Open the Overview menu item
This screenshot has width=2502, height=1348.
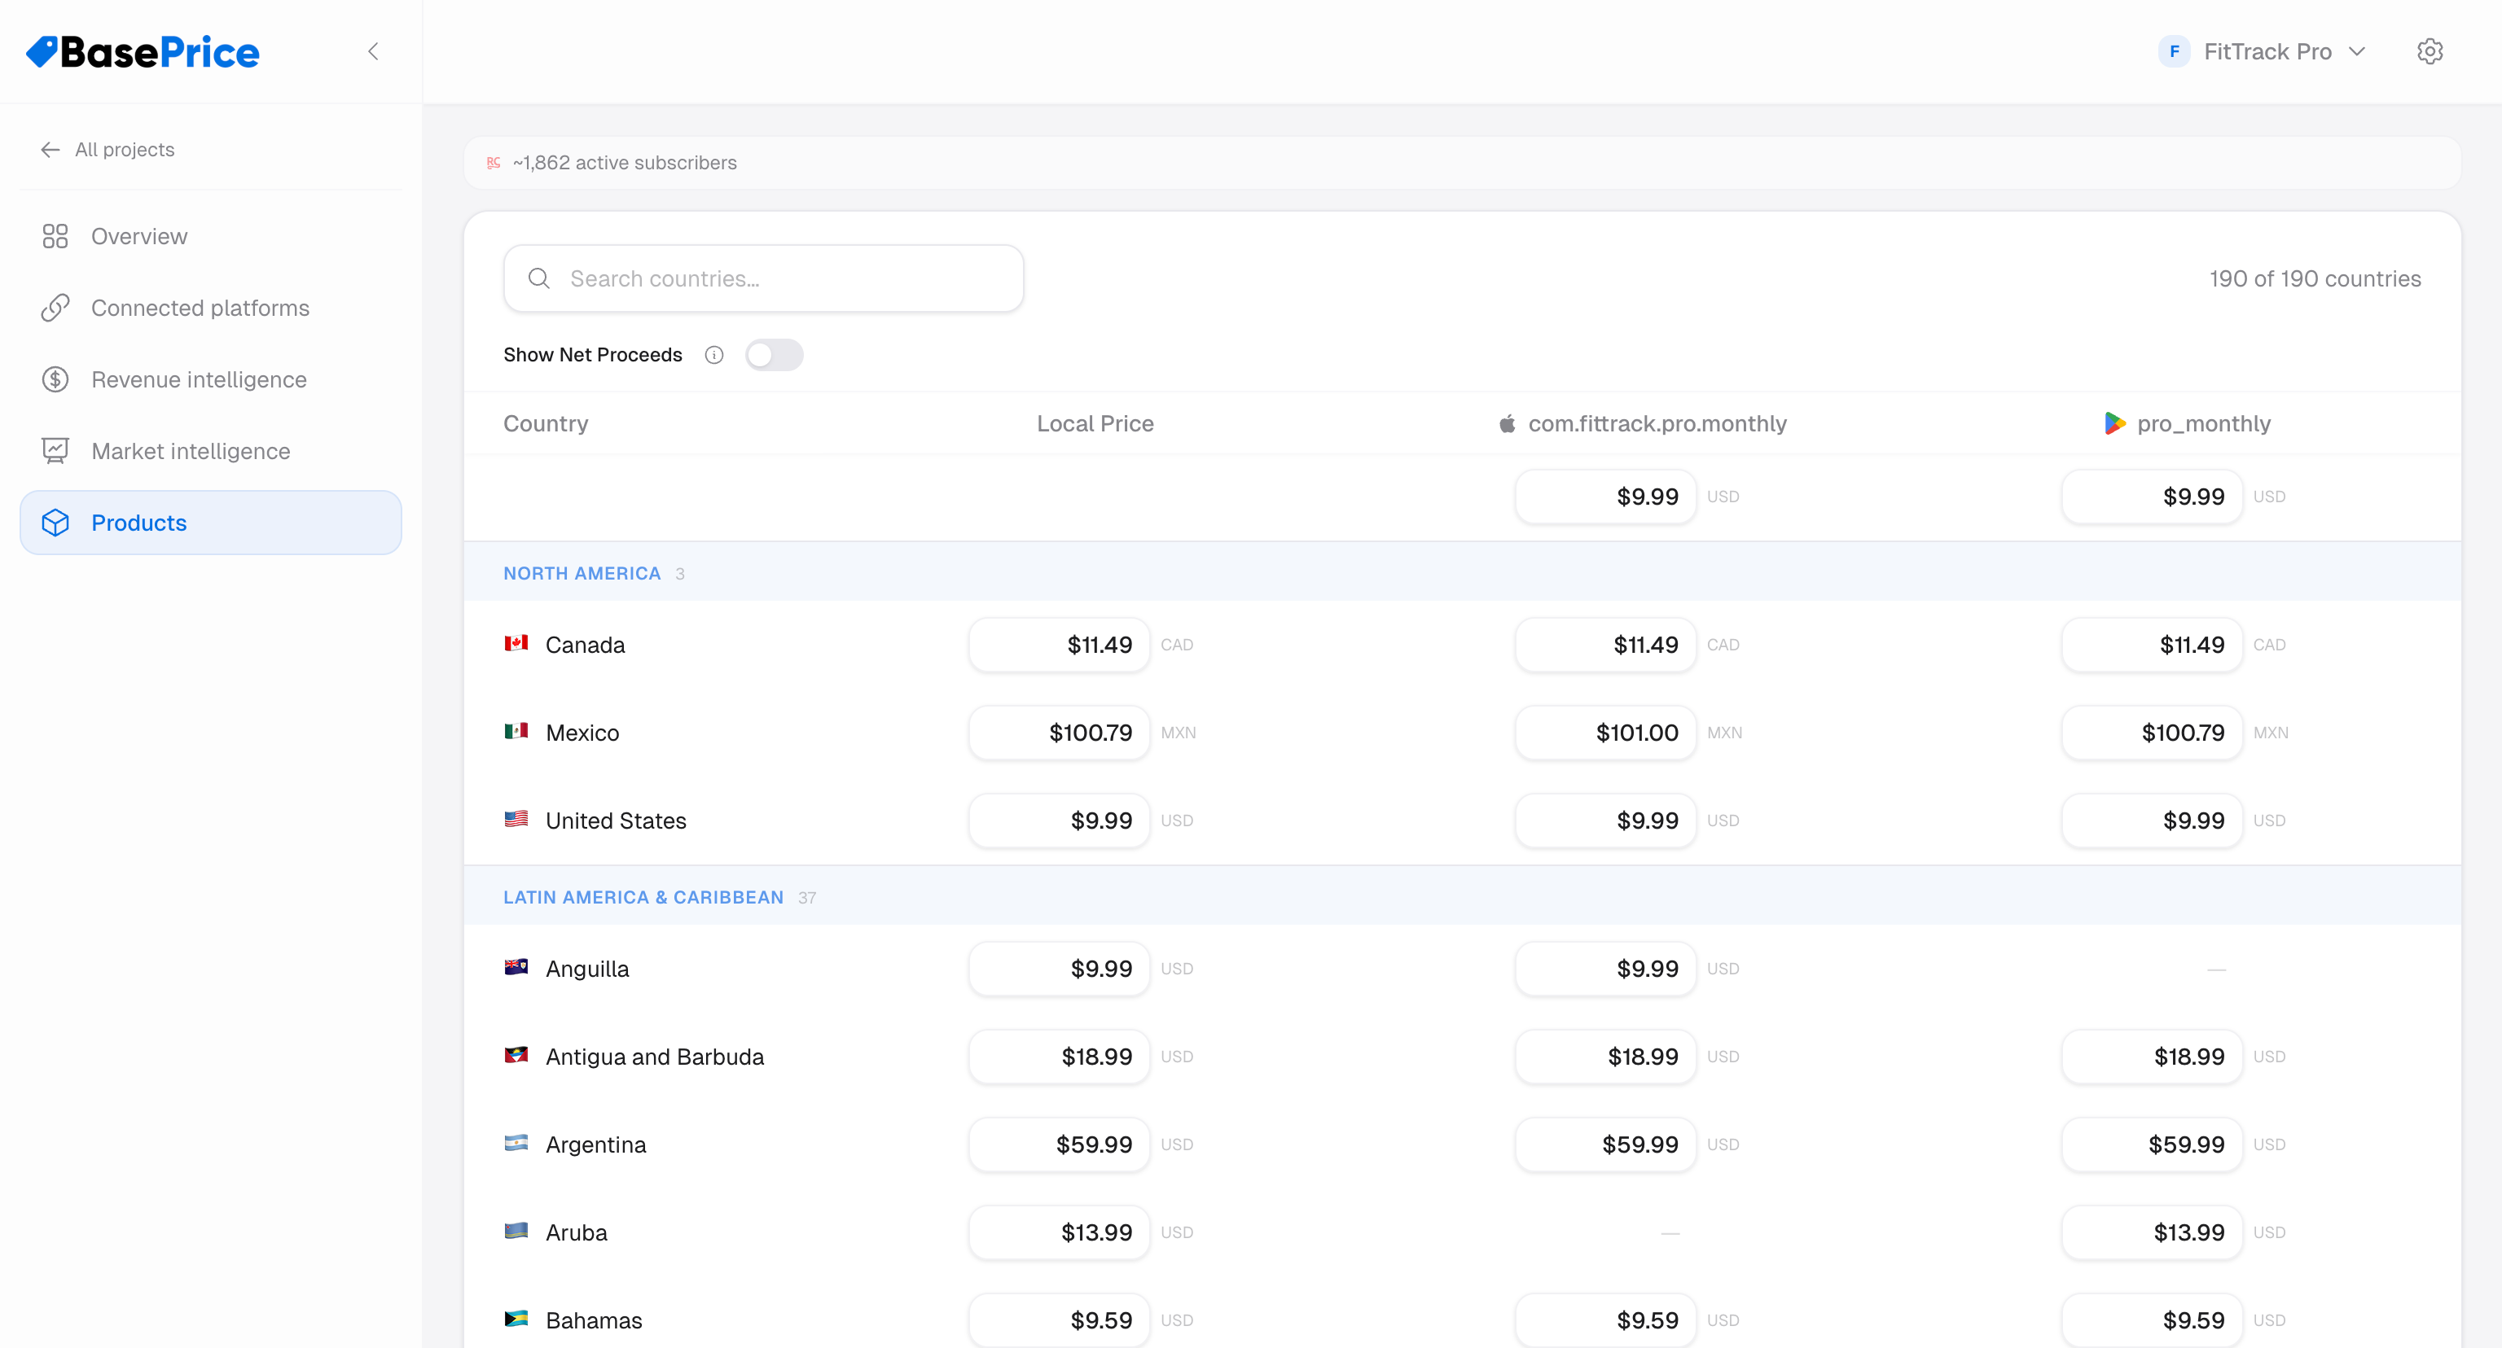coord(211,236)
